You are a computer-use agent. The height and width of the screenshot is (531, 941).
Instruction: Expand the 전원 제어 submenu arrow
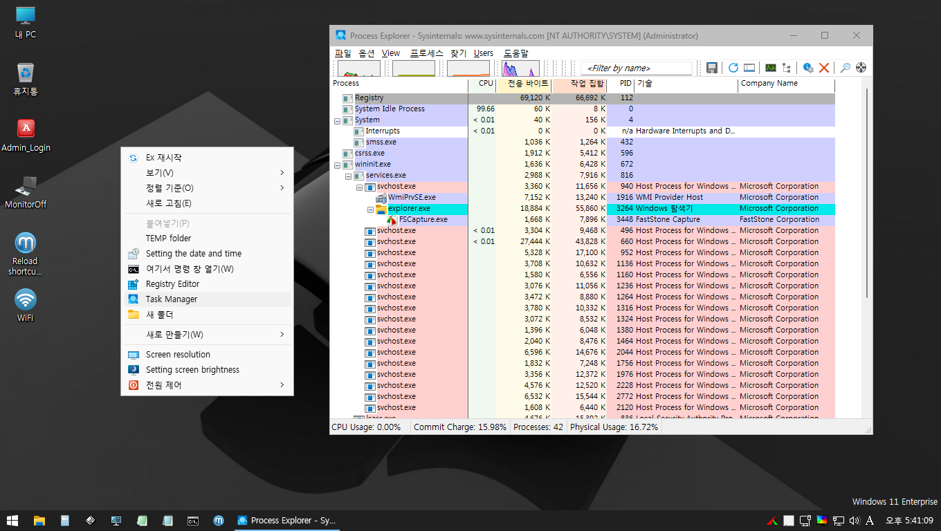coord(282,384)
